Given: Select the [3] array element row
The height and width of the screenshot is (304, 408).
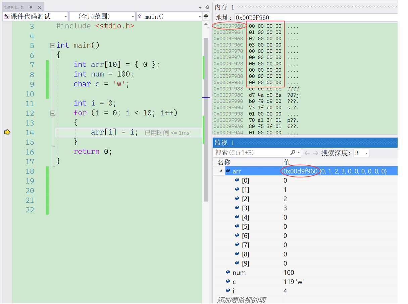Looking at the screenshot, I should 305,208.
